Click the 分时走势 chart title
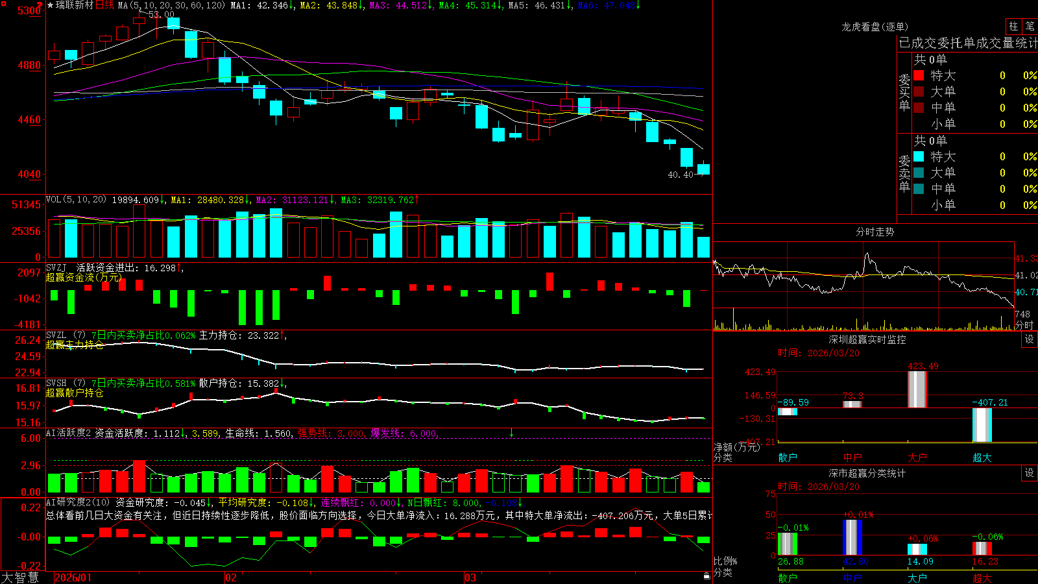1038x584 pixels. pyautogui.click(x=875, y=232)
